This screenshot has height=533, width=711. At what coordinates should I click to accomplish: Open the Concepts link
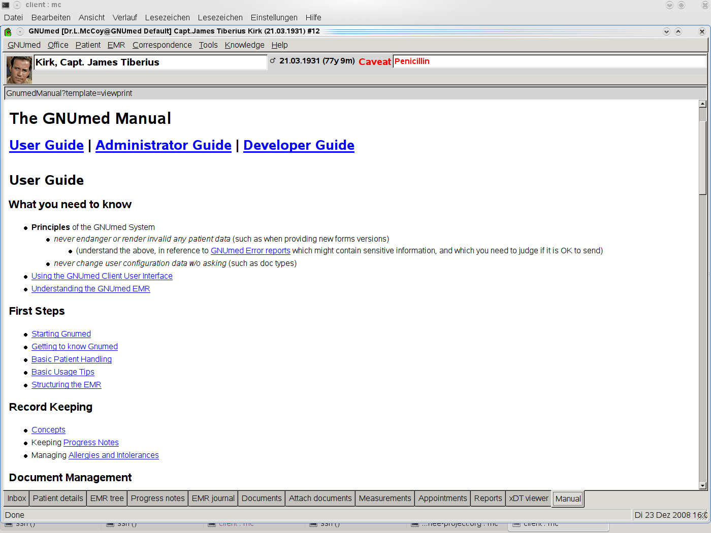[x=48, y=430]
